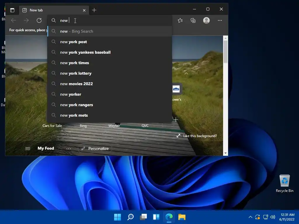Select the Recycle Bin desktop icon
The image size is (299, 224).
coord(284,184)
